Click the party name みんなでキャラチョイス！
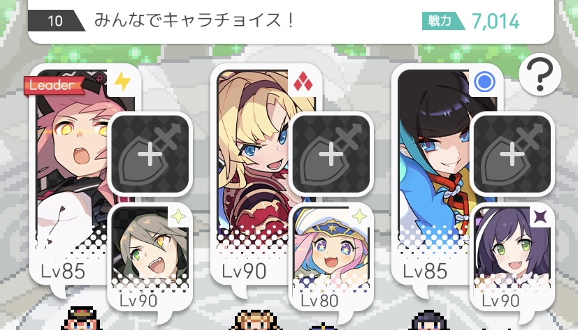 (x=194, y=20)
